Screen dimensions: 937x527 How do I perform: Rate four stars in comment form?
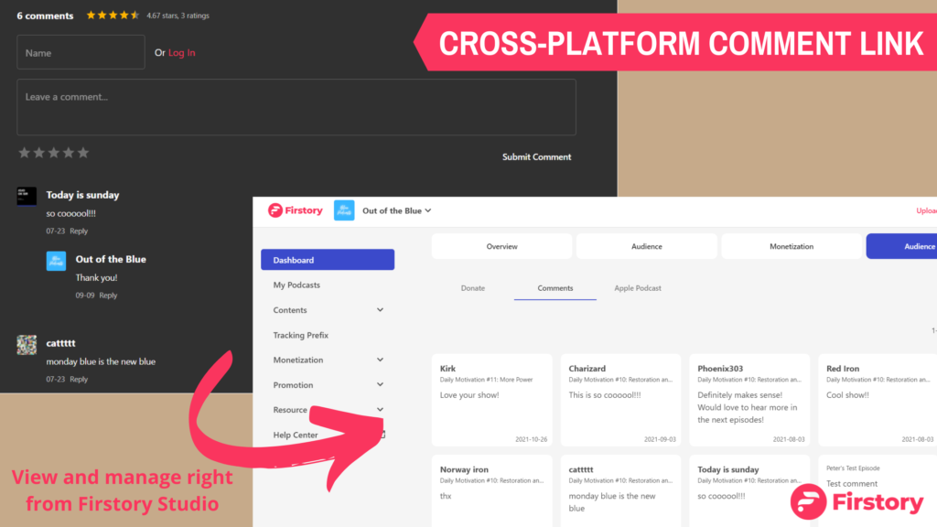click(68, 153)
